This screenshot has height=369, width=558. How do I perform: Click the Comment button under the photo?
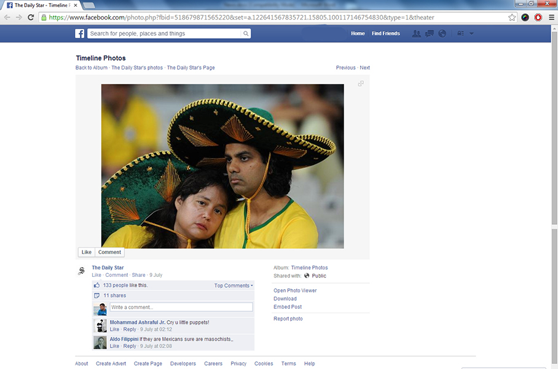(x=109, y=252)
